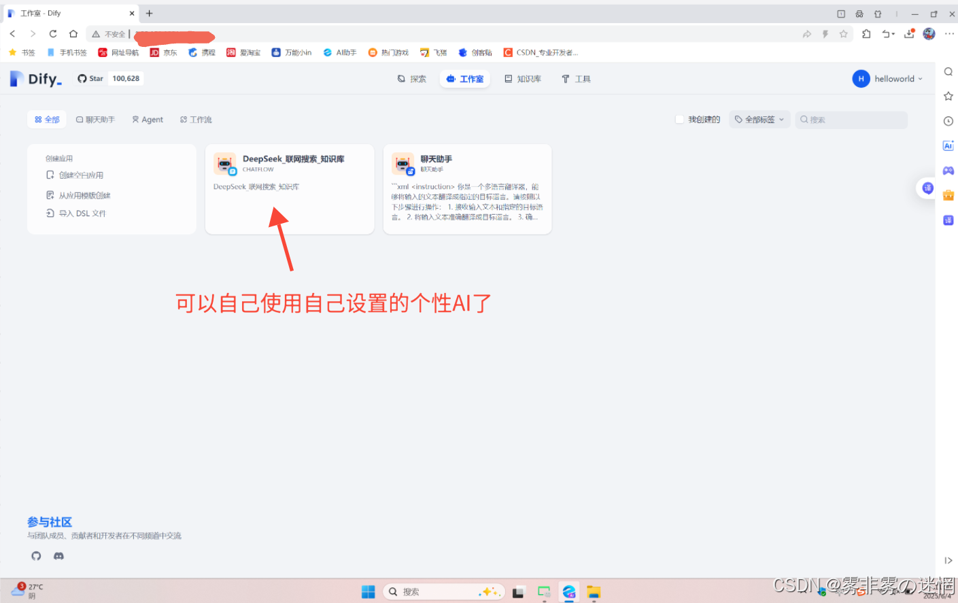
Task: Open the browser three-dot menu
Action: click(x=949, y=34)
